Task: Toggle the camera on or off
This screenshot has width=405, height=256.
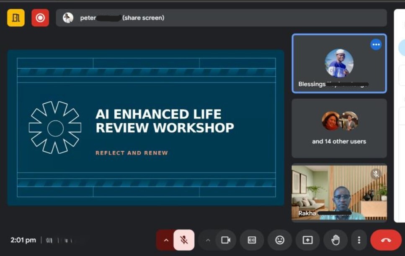Action: [x=226, y=240]
